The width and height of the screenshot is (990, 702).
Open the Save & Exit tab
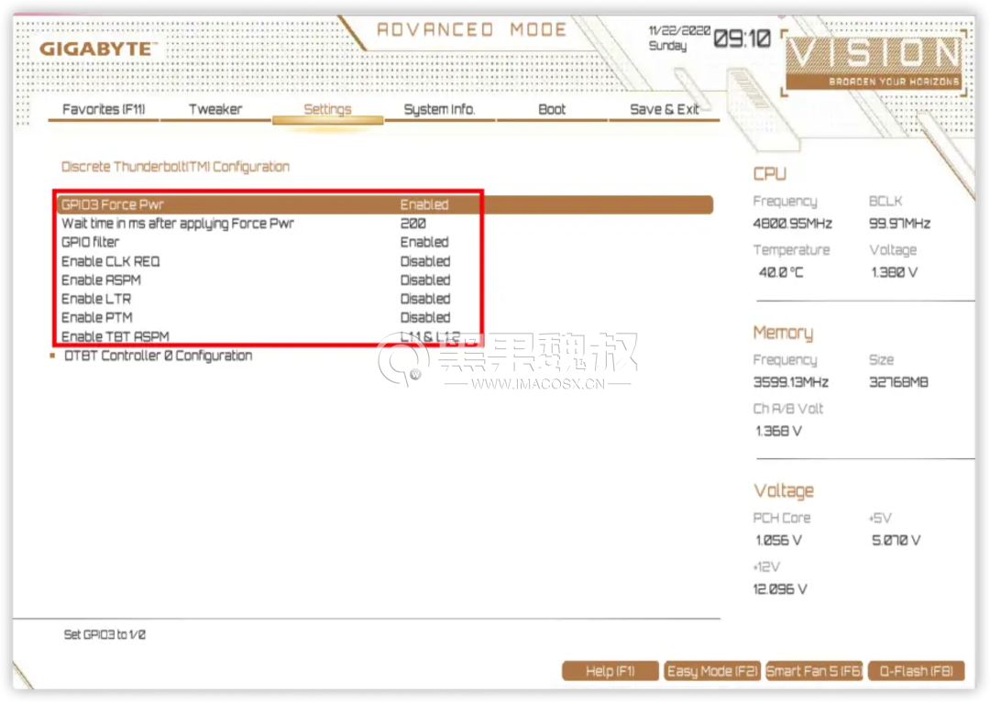pos(665,109)
